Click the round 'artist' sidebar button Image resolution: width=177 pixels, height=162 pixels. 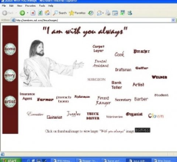[x=10, y=102]
